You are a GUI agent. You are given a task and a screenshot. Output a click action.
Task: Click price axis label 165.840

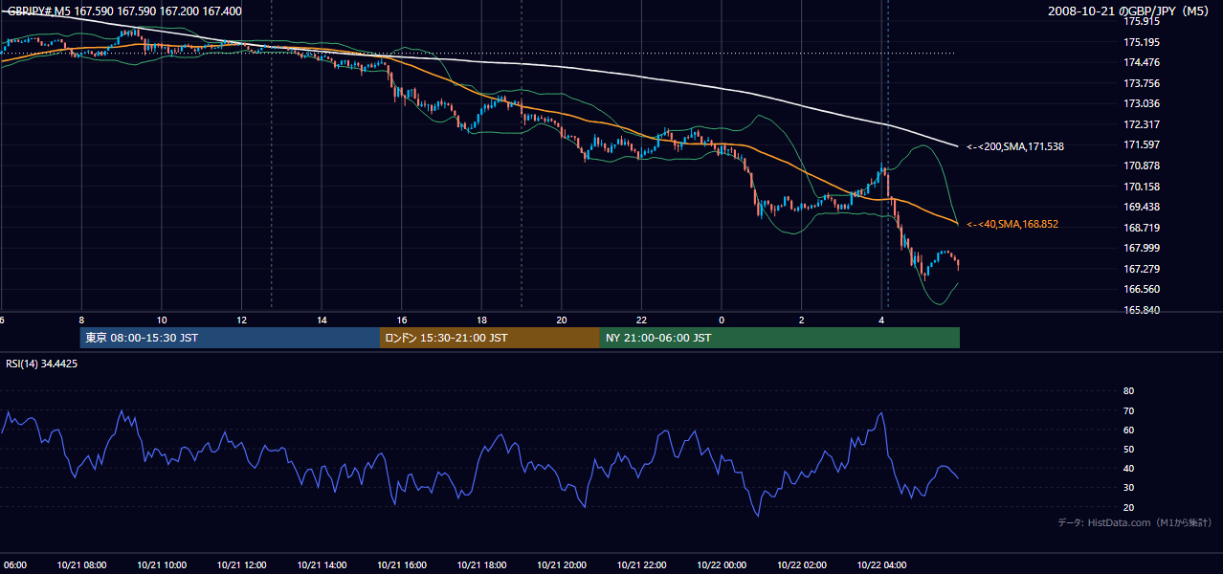pyautogui.click(x=1142, y=310)
